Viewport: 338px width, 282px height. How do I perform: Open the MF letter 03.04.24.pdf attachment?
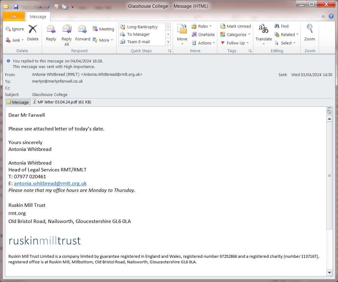coord(62,102)
